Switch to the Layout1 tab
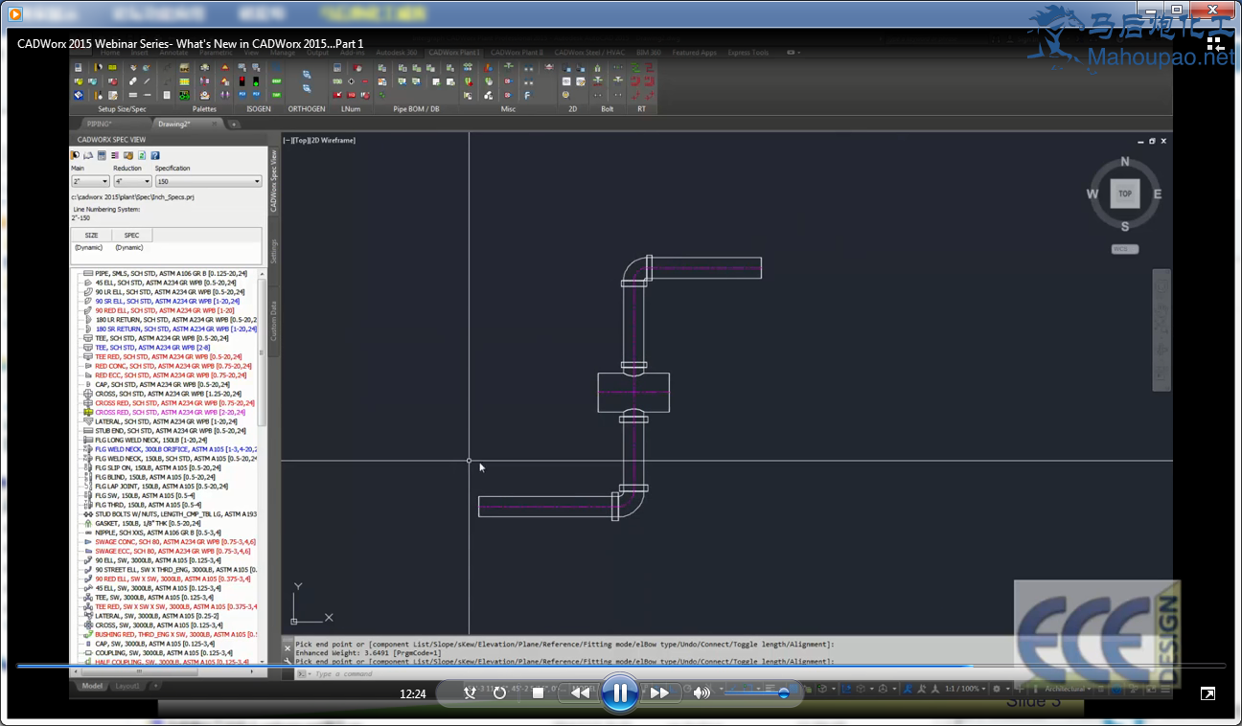The width and height of the screenshot is (1242, 726). click(x=127, y=686)
